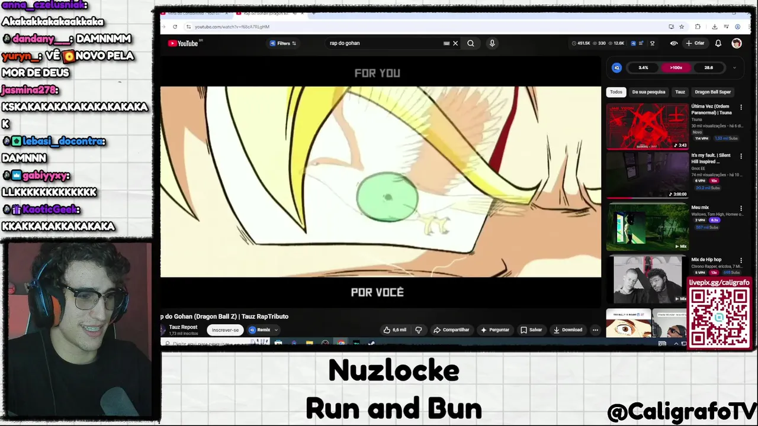Select the 'Dragon Ball Super' chip

click(712, 92)
